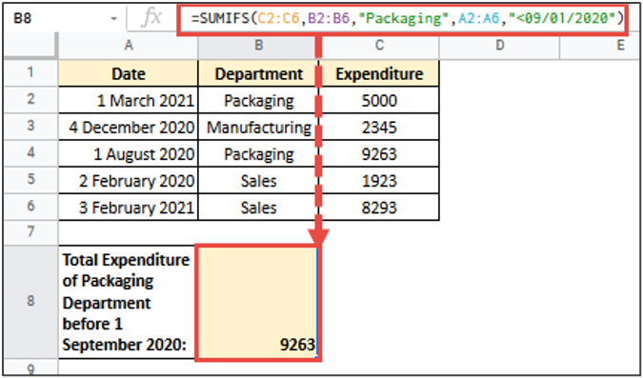Select column C header
The height and width of the screenshot is (378, 643).
click(x=379, y=45)
